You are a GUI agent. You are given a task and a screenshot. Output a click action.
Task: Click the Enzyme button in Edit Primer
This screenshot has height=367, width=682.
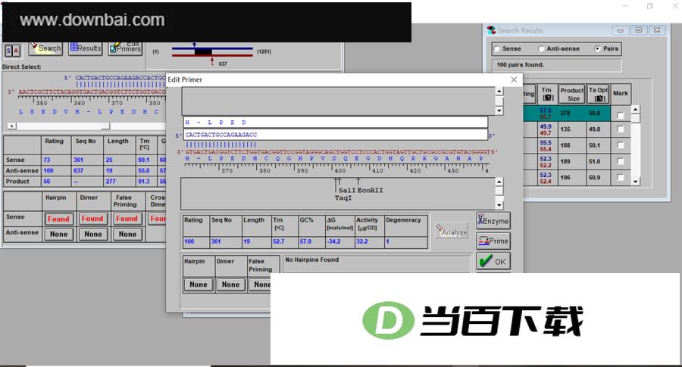coord(493,221)
